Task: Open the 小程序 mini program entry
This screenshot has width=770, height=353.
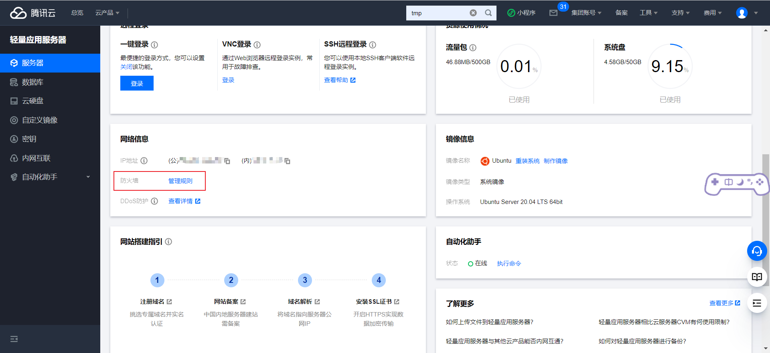Action: [521, 13]
